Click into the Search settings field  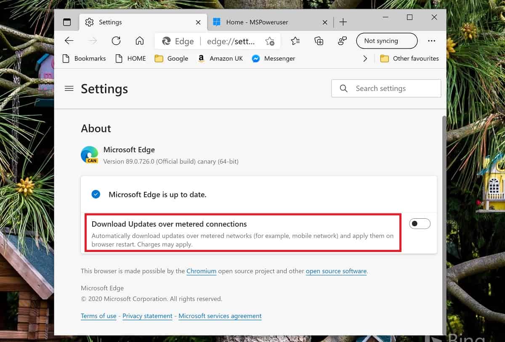click(386, 88)
